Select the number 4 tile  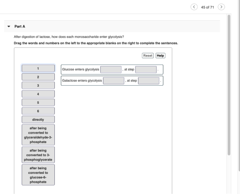[38, 94]
